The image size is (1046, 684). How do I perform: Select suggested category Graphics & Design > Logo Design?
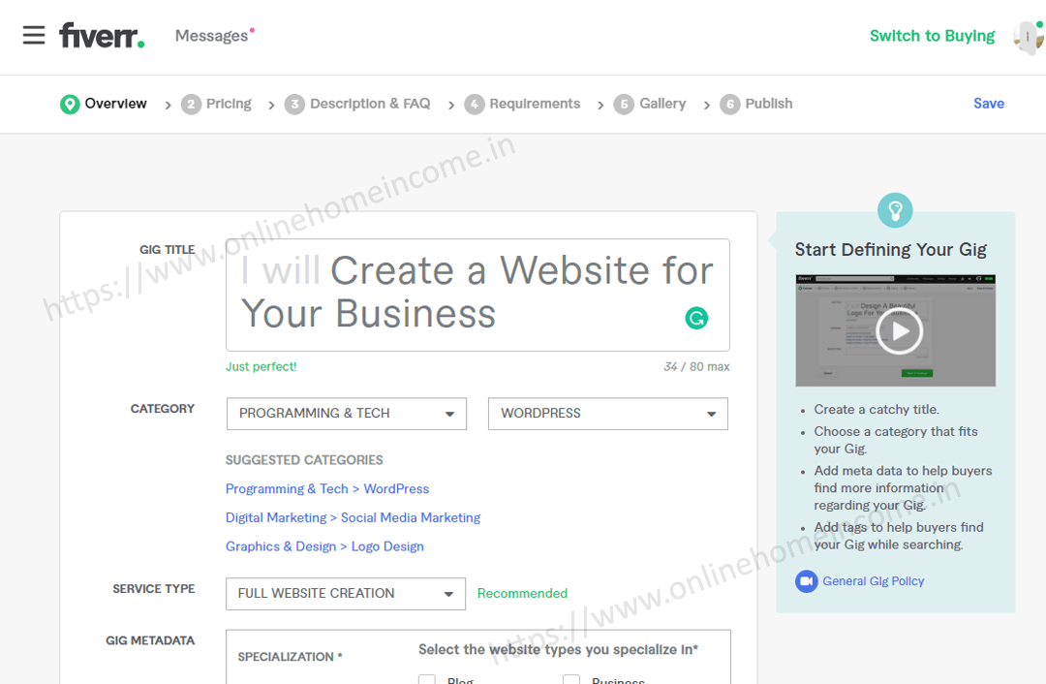(x=324, y=546)
